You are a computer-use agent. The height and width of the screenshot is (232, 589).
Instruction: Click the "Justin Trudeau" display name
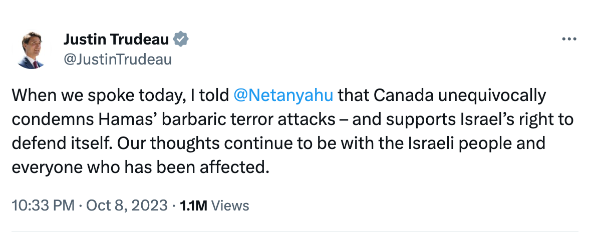pos(117,39)
